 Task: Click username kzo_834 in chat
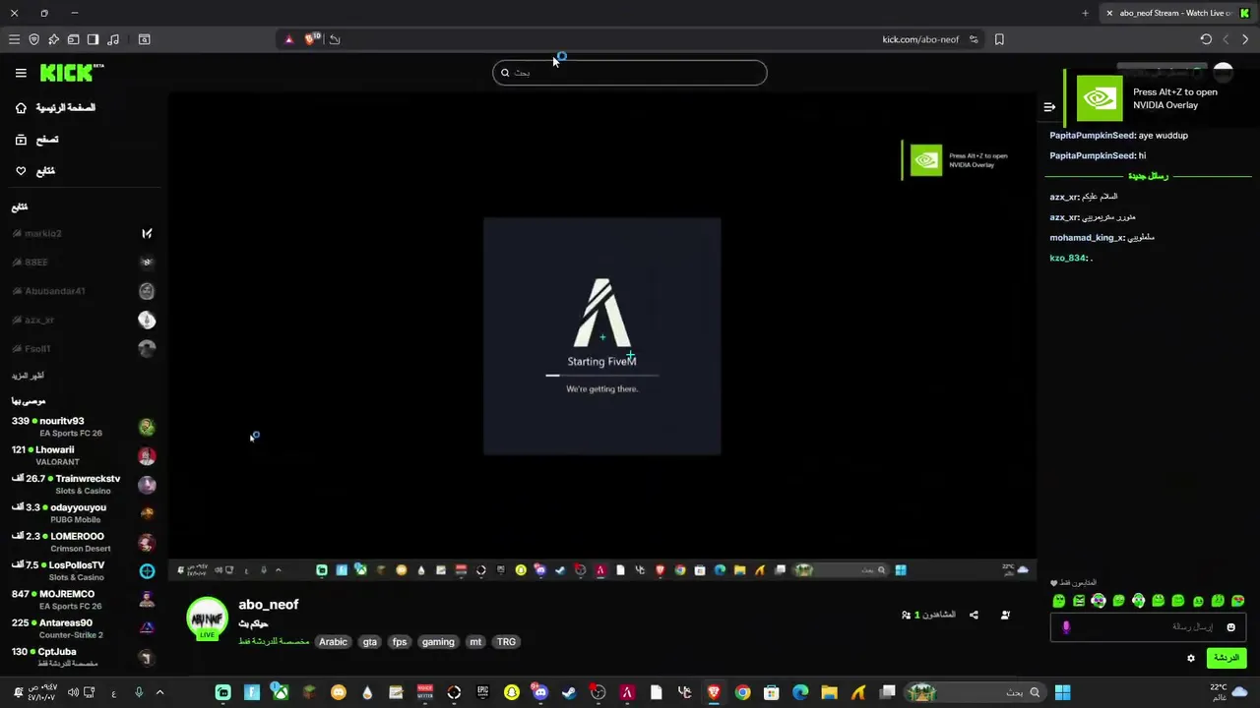(1068, 258)
